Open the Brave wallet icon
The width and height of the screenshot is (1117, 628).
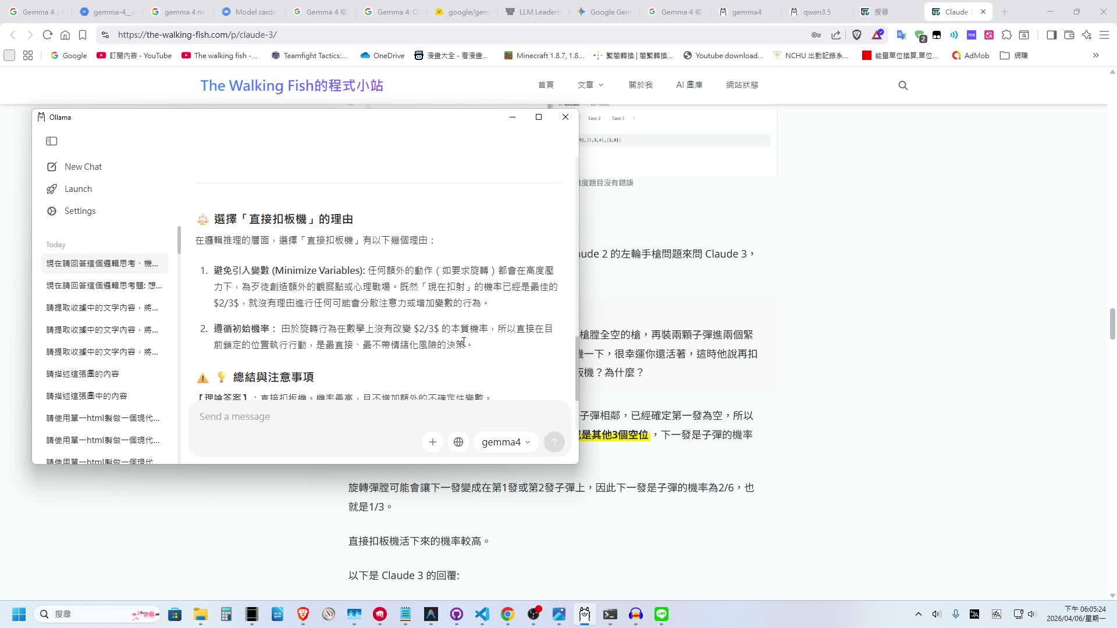pos(1069,35)
